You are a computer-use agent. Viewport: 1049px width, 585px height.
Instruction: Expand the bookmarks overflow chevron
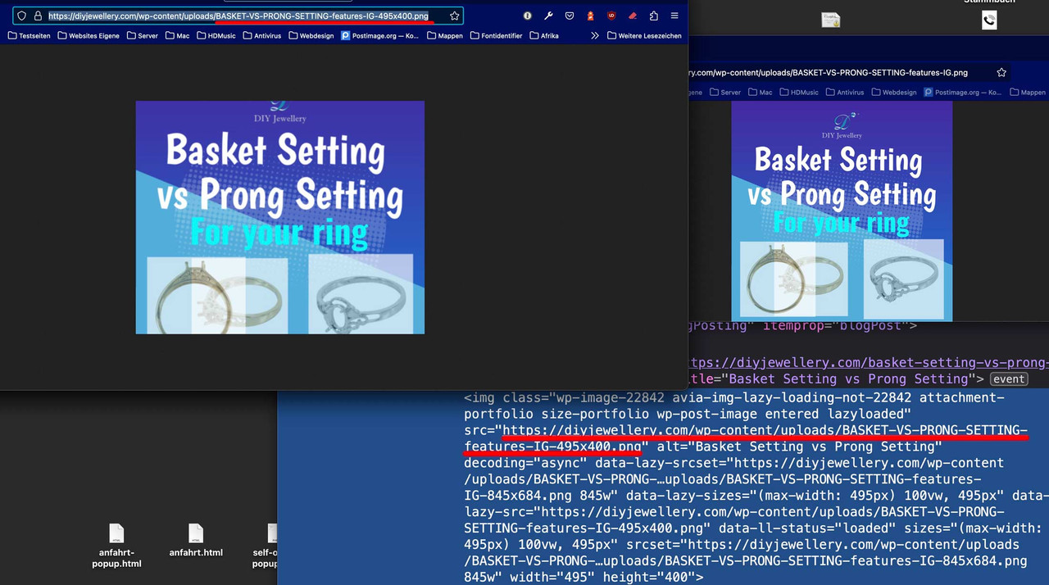point(595,36)
